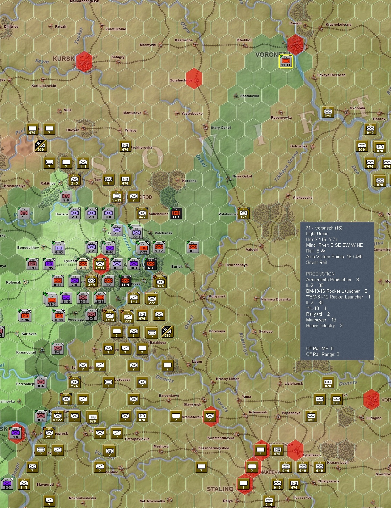Screen dimensions: 391x508
Task: Select the 3=8 Soviet counter
Action: pyautogui.click(x=66, y=399)
